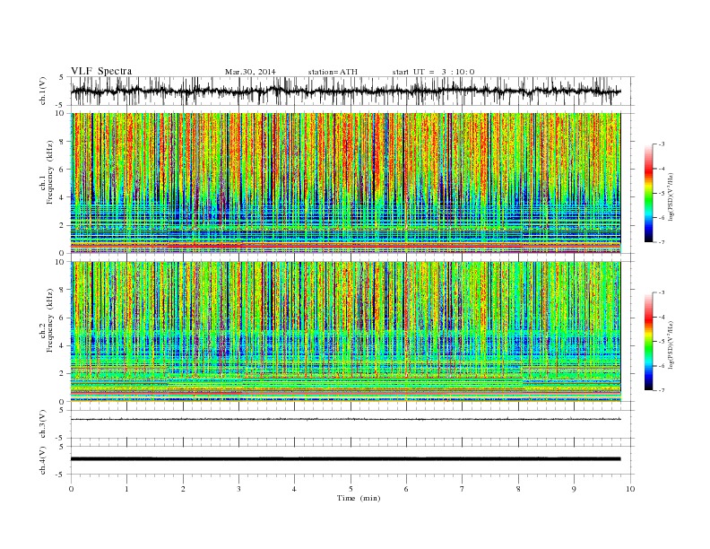Image resolution: width=710 pixels, height=549 pixels.
Task: Click the ch.3 flat waveform trace
Action: pos(346,419)
